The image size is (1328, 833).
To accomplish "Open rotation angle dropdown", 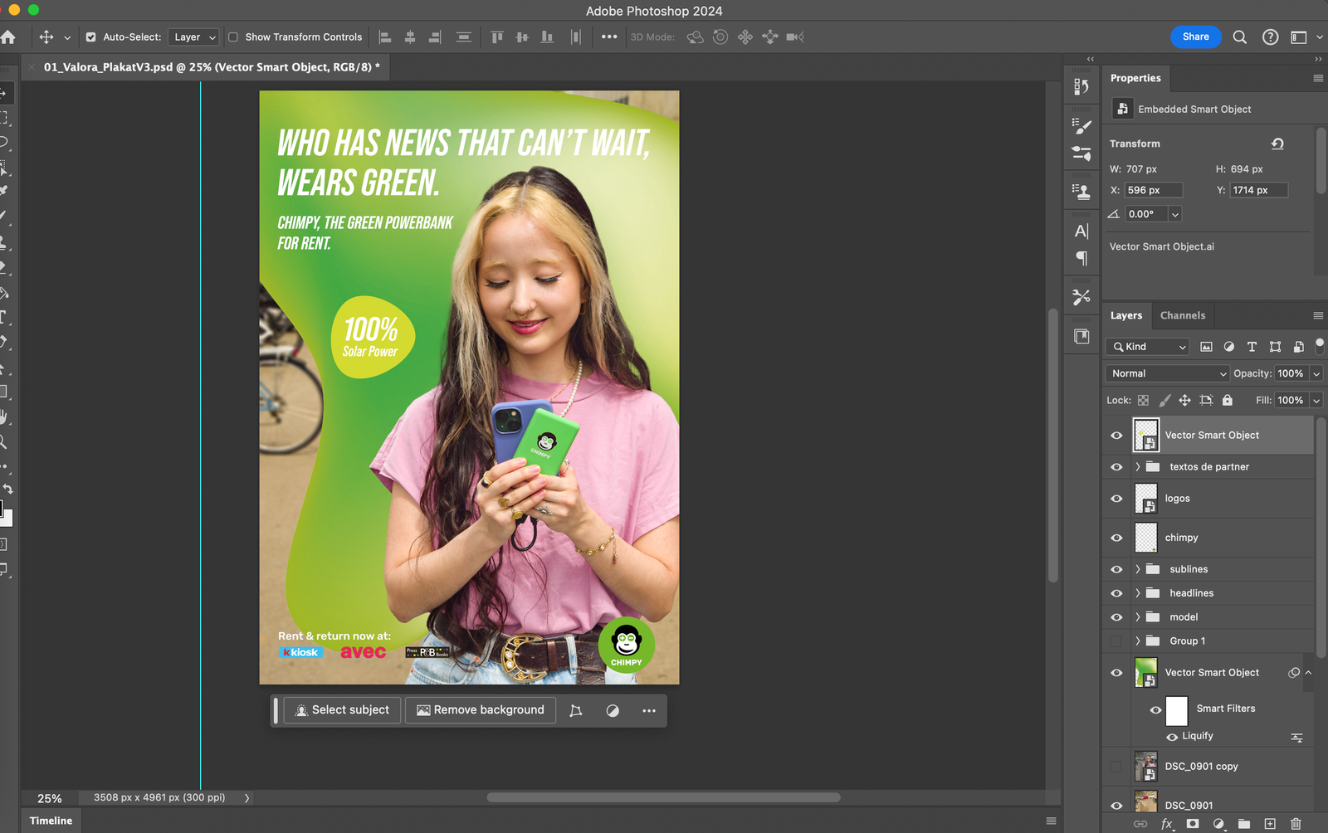I will coord(1175,214).
